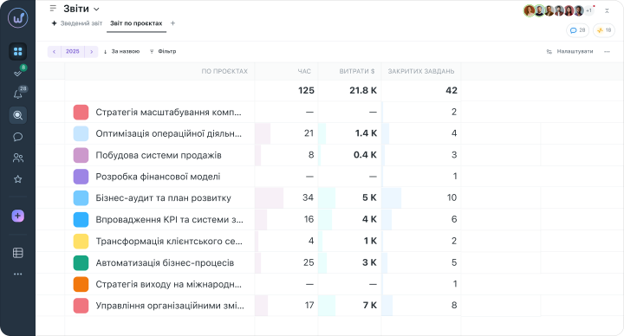Click the Налаштувати settings button
This screenshot has width=624, height=336.
click(x=570, y=52)
